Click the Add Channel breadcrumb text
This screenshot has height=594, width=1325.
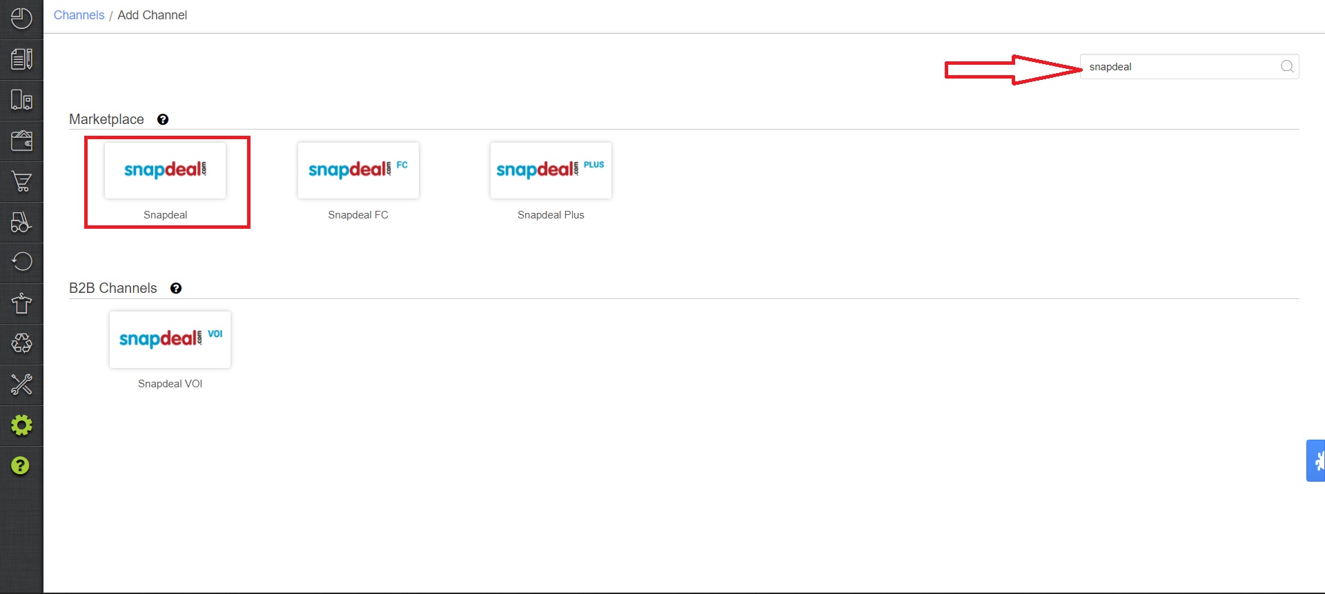click(x=153, y=15)
